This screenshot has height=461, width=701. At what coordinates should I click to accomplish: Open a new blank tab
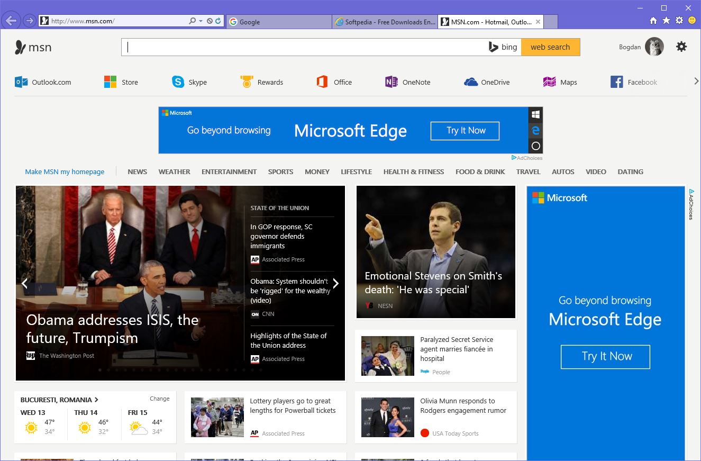(551, 22)
